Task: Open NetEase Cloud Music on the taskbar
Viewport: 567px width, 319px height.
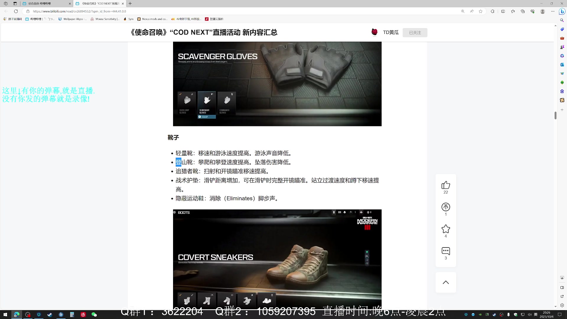Action: coord(83,315)
